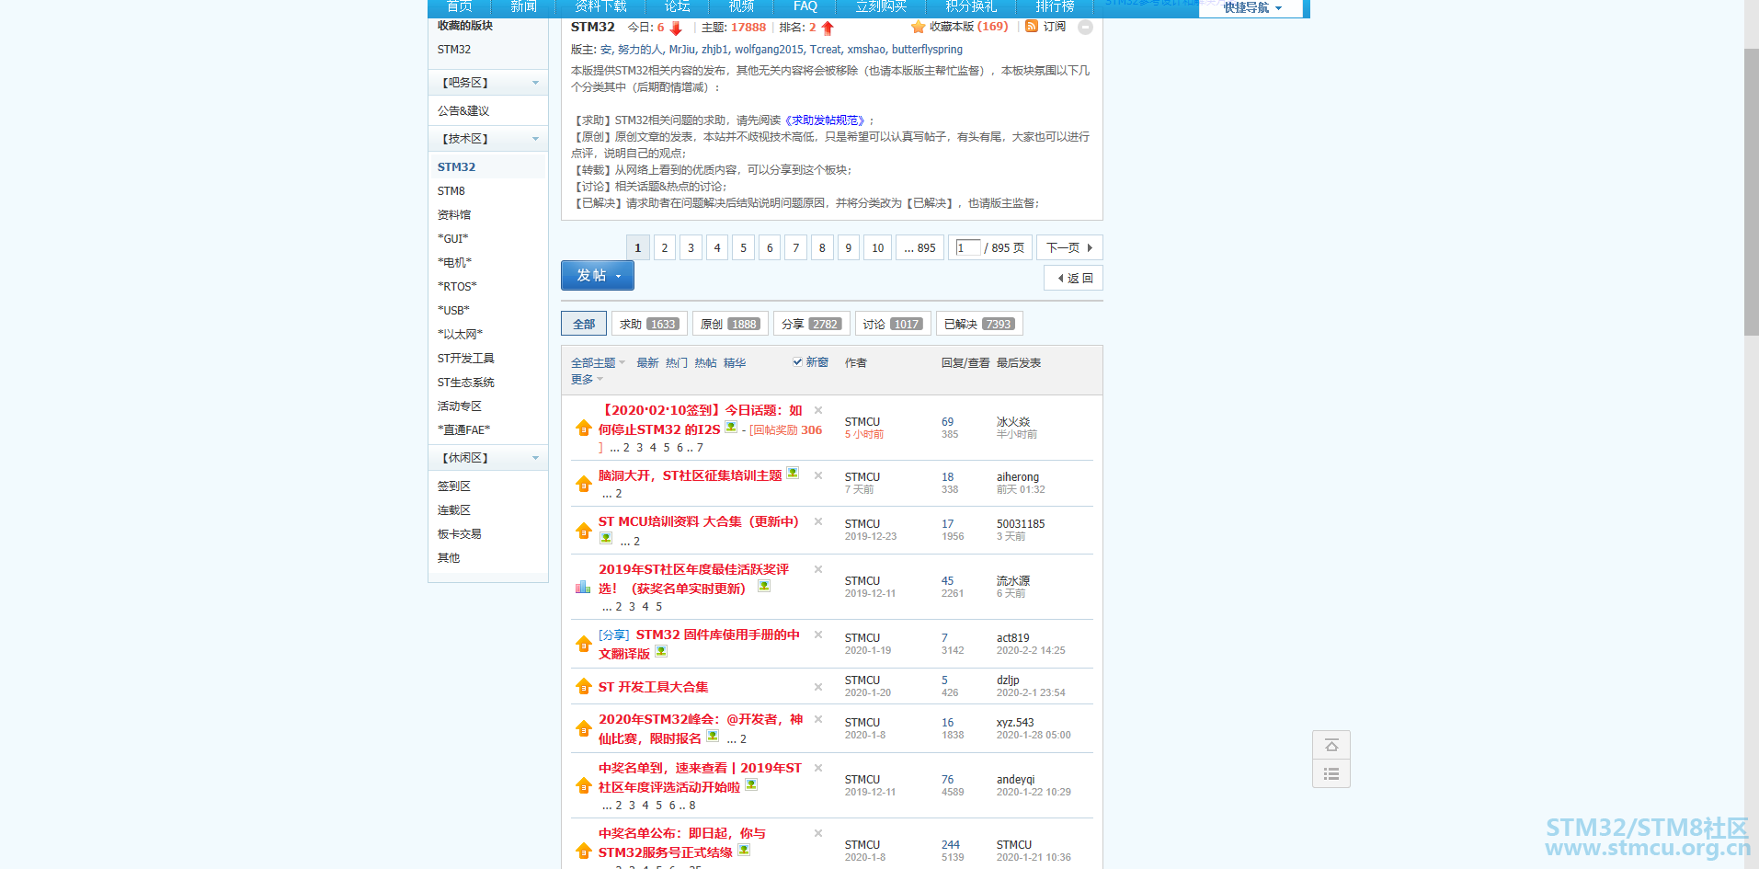Image resolution: width=1759 pixels, height=869 pixels.
Task: Click the list-view icon below scroll-to-top
Action: (x=1331, y=773)
